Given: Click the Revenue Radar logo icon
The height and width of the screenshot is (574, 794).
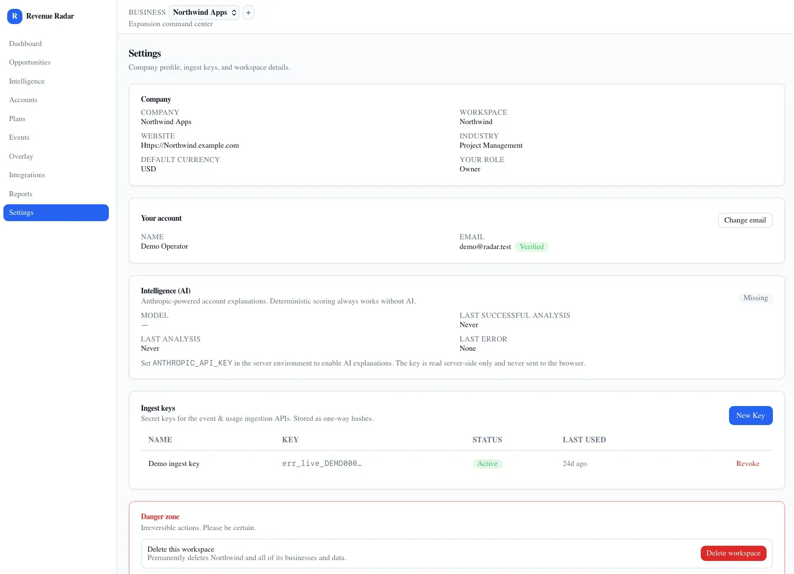Looking at the screenshot, I should point(14,16).
